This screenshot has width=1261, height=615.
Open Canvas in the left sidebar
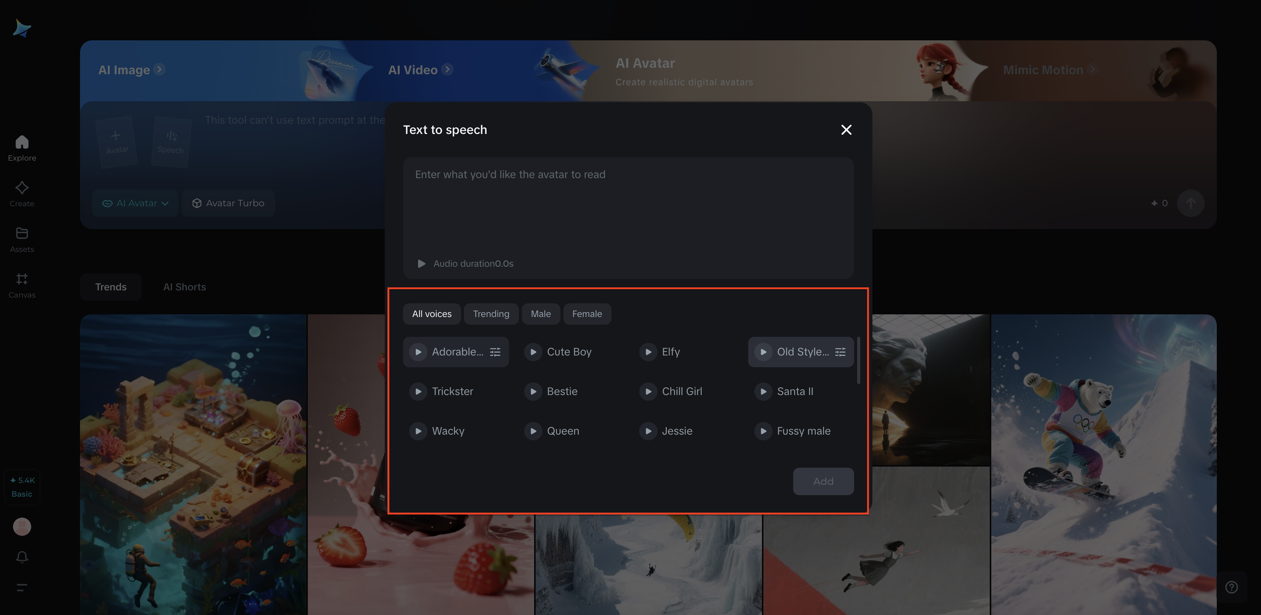click(x=22, y=285)
